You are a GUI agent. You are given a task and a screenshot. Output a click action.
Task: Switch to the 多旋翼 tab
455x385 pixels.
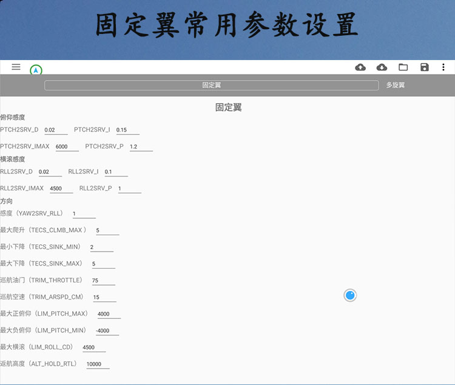(x=395, y=85)
